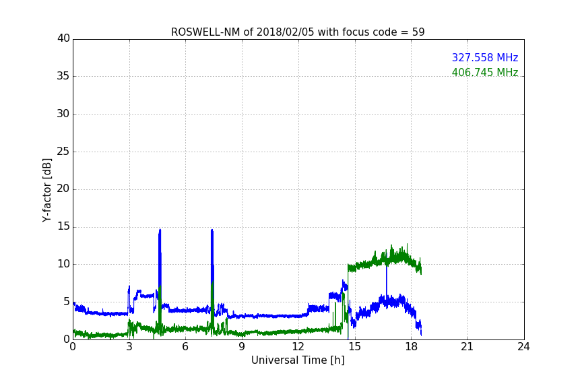Image resolution: width=582 pixels, height=388 pixels.
Task: Click the x-axis tick label '6'
Action: (x=185, y=347)
